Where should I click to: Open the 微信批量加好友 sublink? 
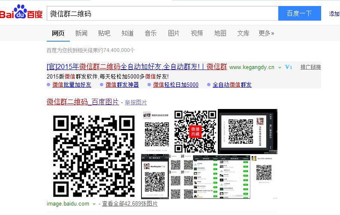coord(72,85)
